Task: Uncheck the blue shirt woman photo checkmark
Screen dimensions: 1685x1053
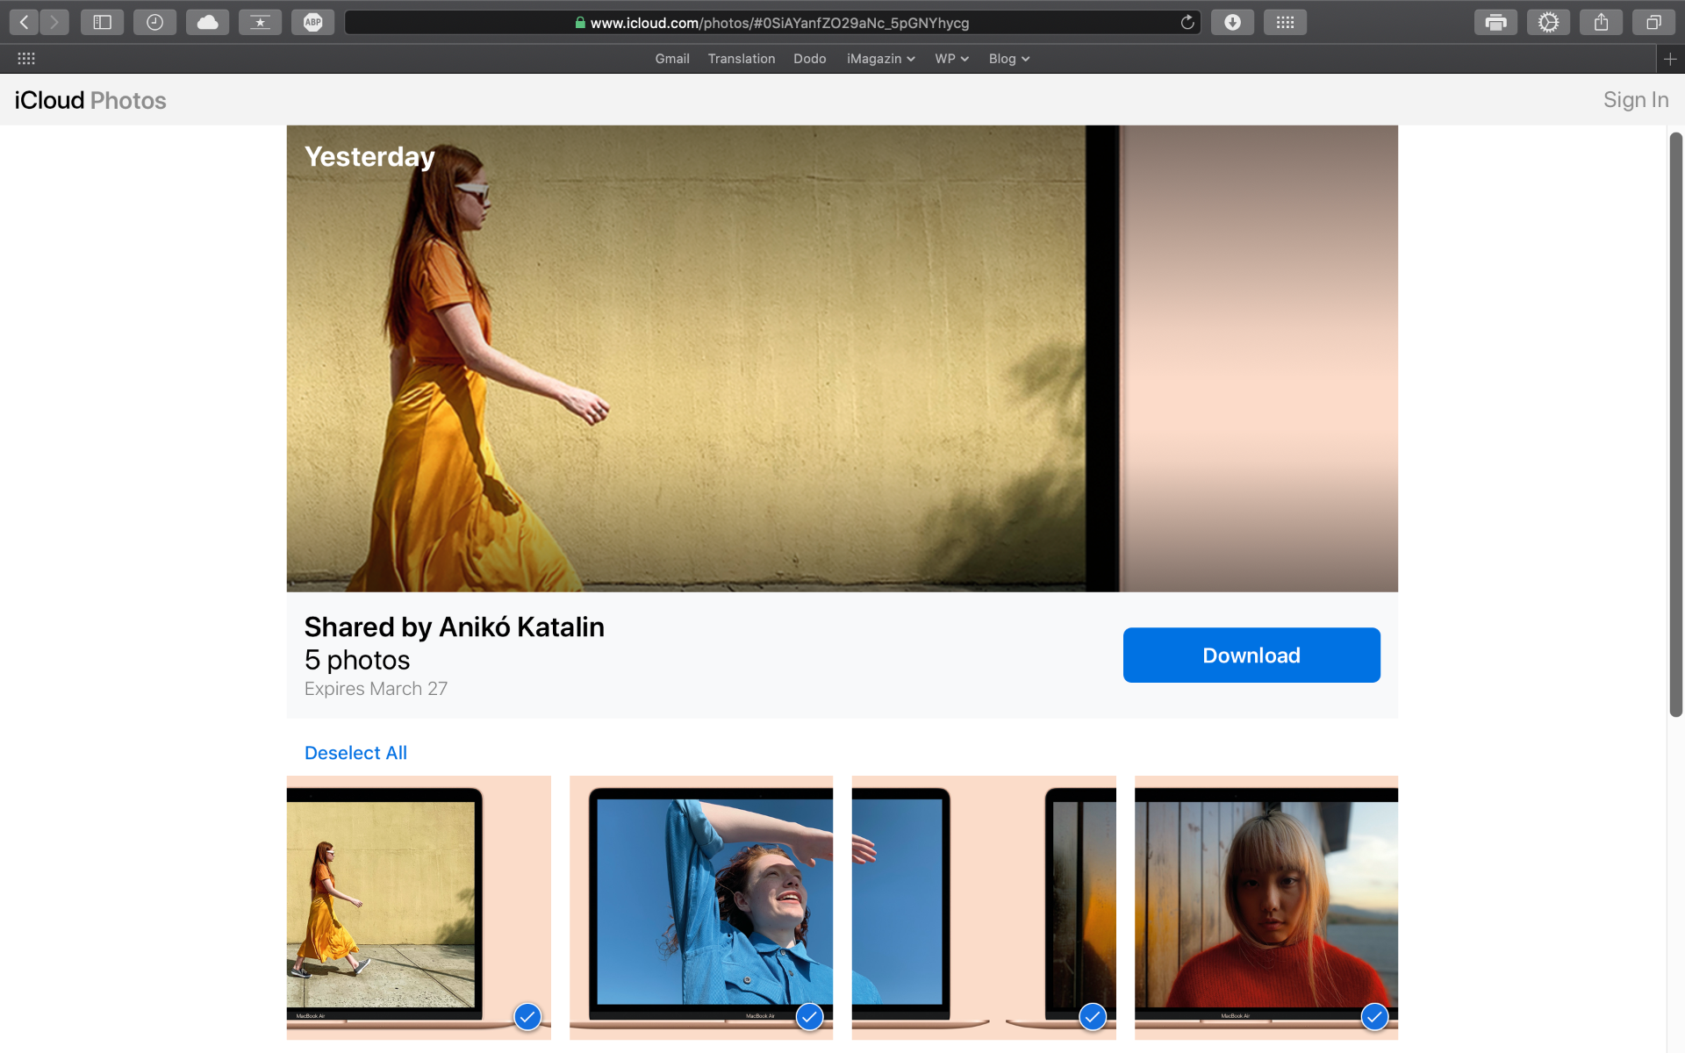Action: 809,1017
